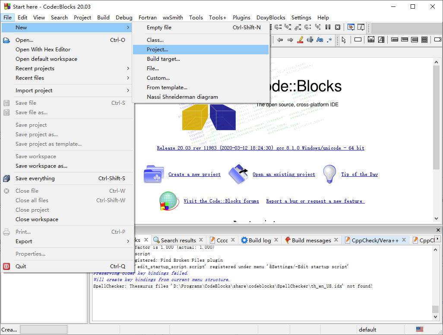
Task: Open the DoxyBlocks menu
Action: pos(271,18)
